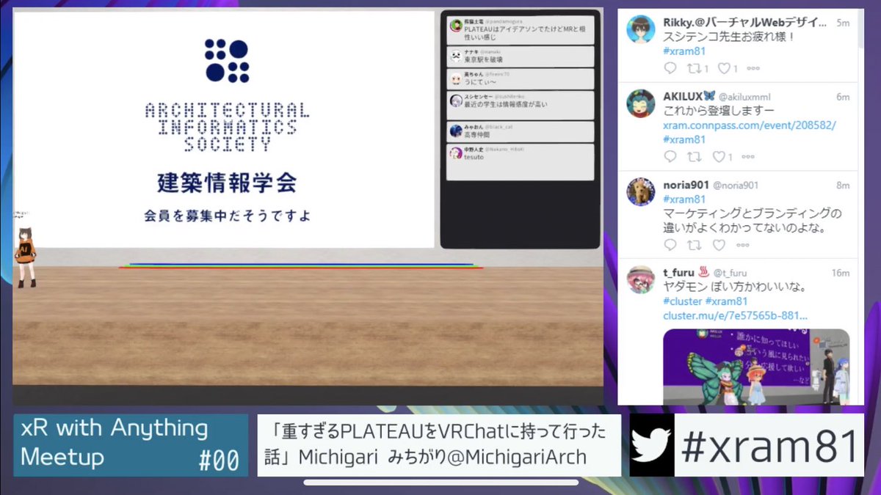
Task: Click the 建築情報学会 heading on slide
Action: (227, 183)
